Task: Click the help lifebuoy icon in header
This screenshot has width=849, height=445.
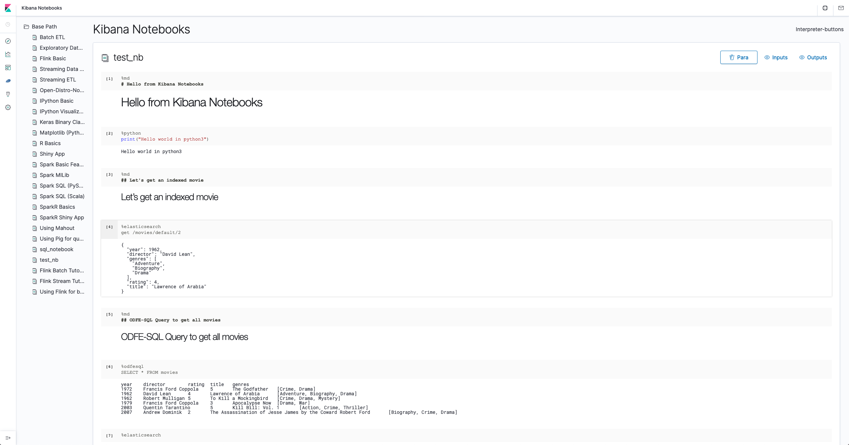Action: click(825, 8)
